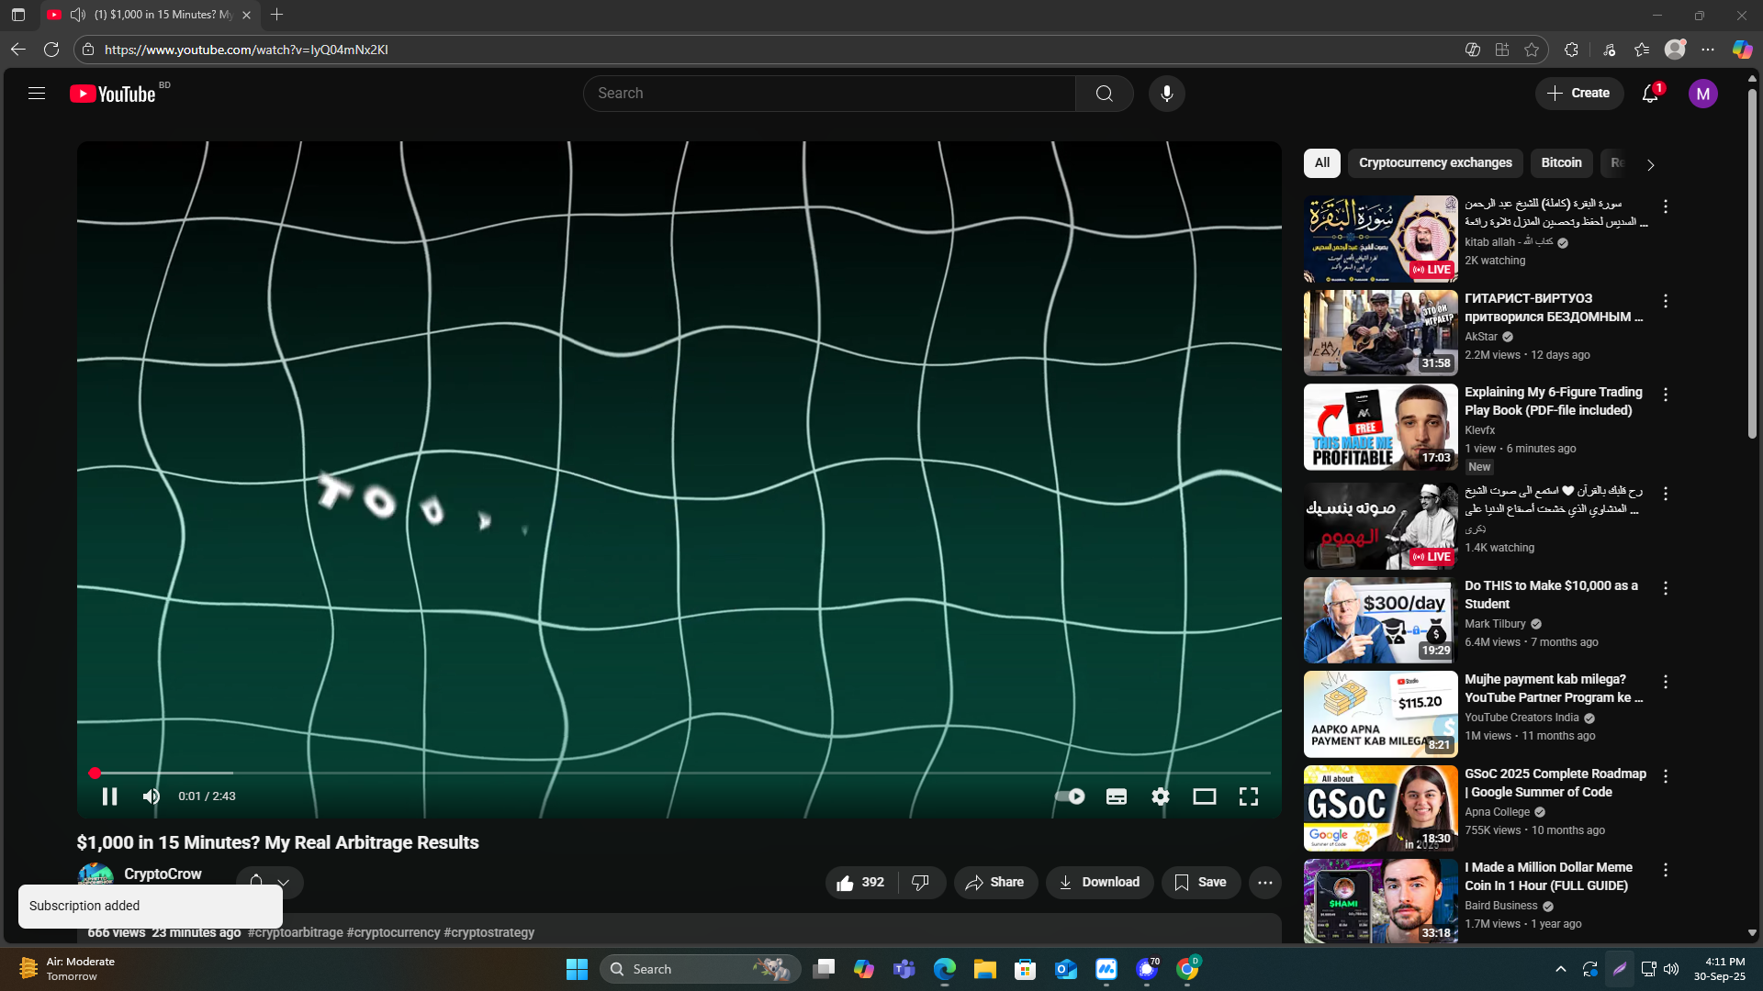Click the Share button
The height and width of the screenshot is (991, 1763).
[995, 882]
